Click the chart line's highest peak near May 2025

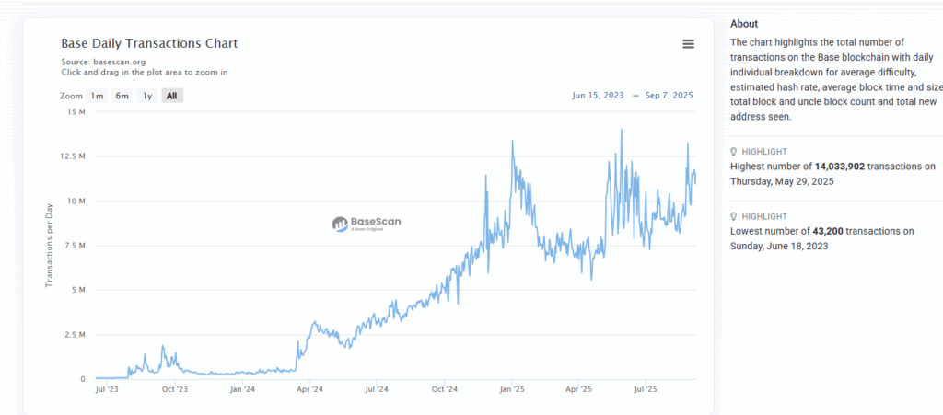point(621,130)
